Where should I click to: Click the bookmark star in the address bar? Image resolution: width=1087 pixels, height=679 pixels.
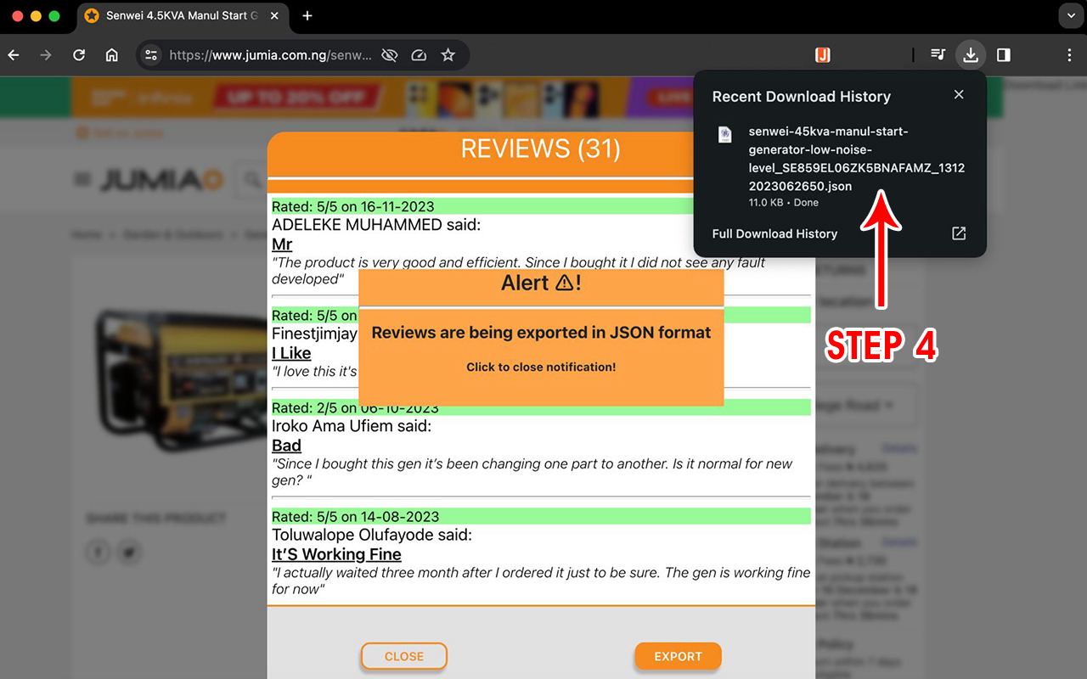(448, 54)
